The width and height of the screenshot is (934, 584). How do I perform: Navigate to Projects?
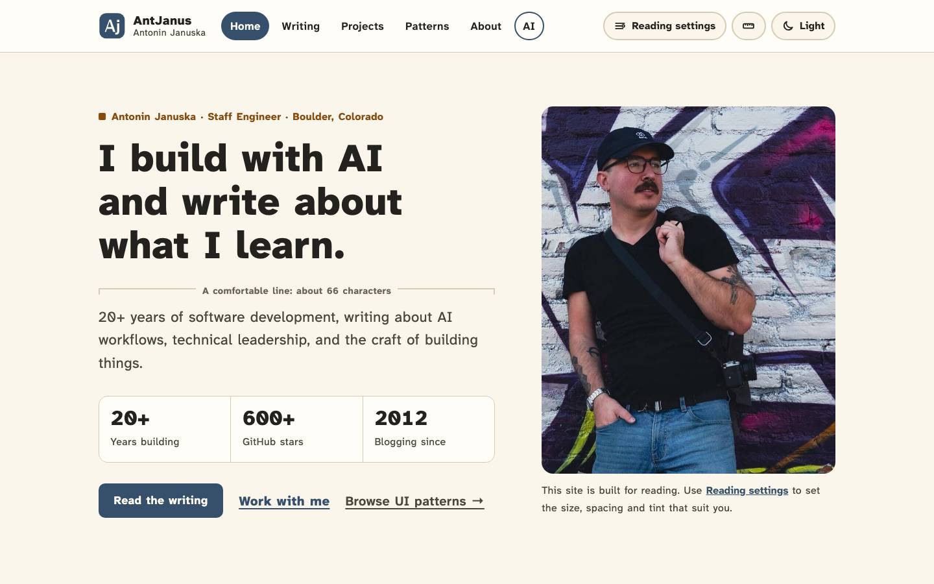[363, 26]
